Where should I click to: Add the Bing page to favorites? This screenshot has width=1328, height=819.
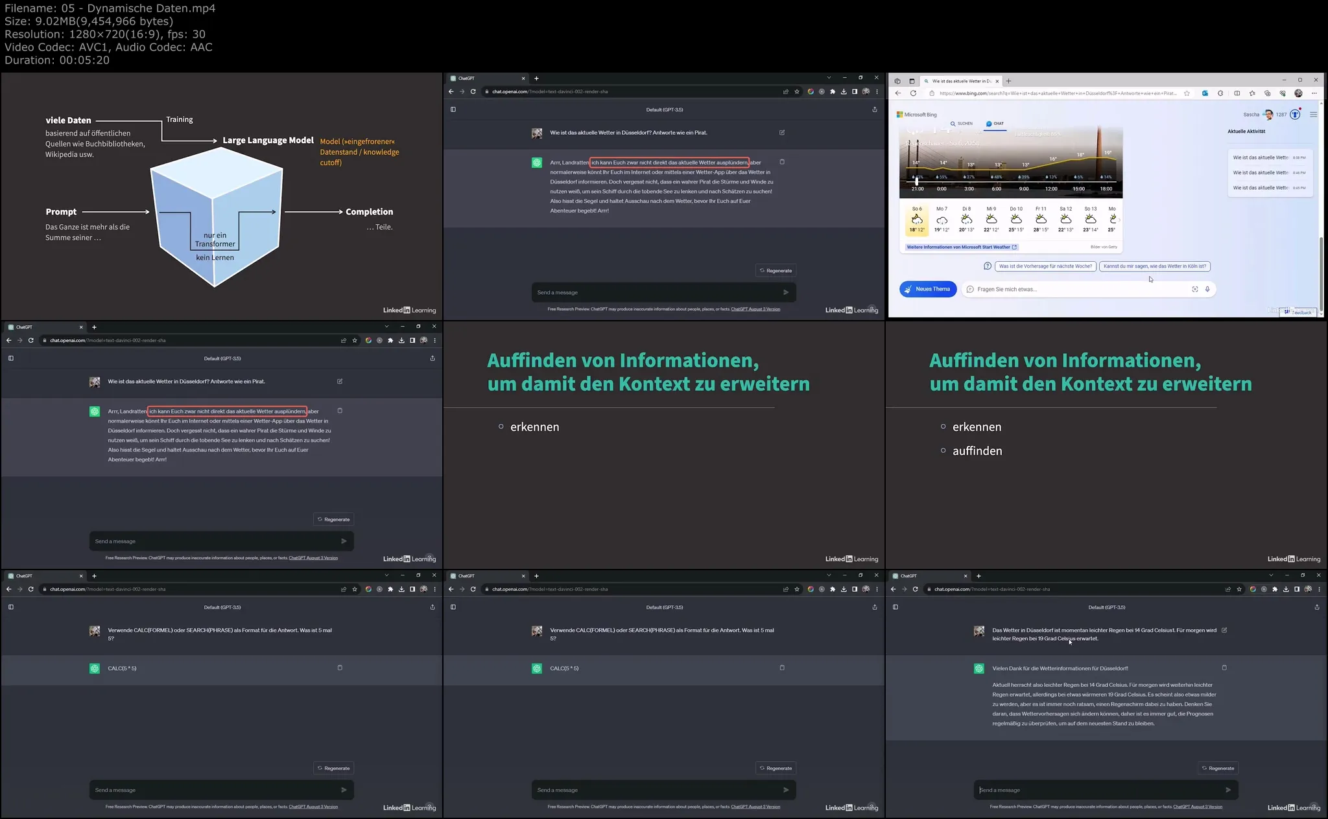pos(1187,93)
